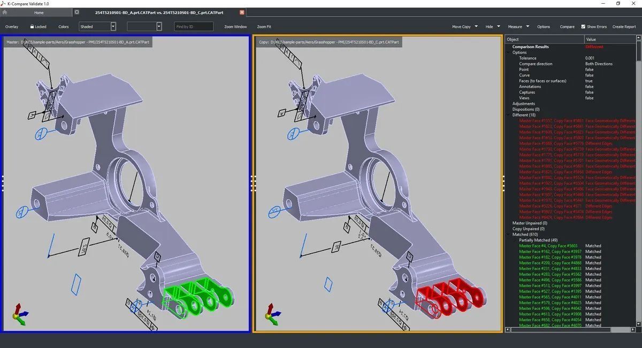The height and width of the screenshot is (348, 642).
Task: Click the Overlay toolbar button
Action: [x=12, y=27]
